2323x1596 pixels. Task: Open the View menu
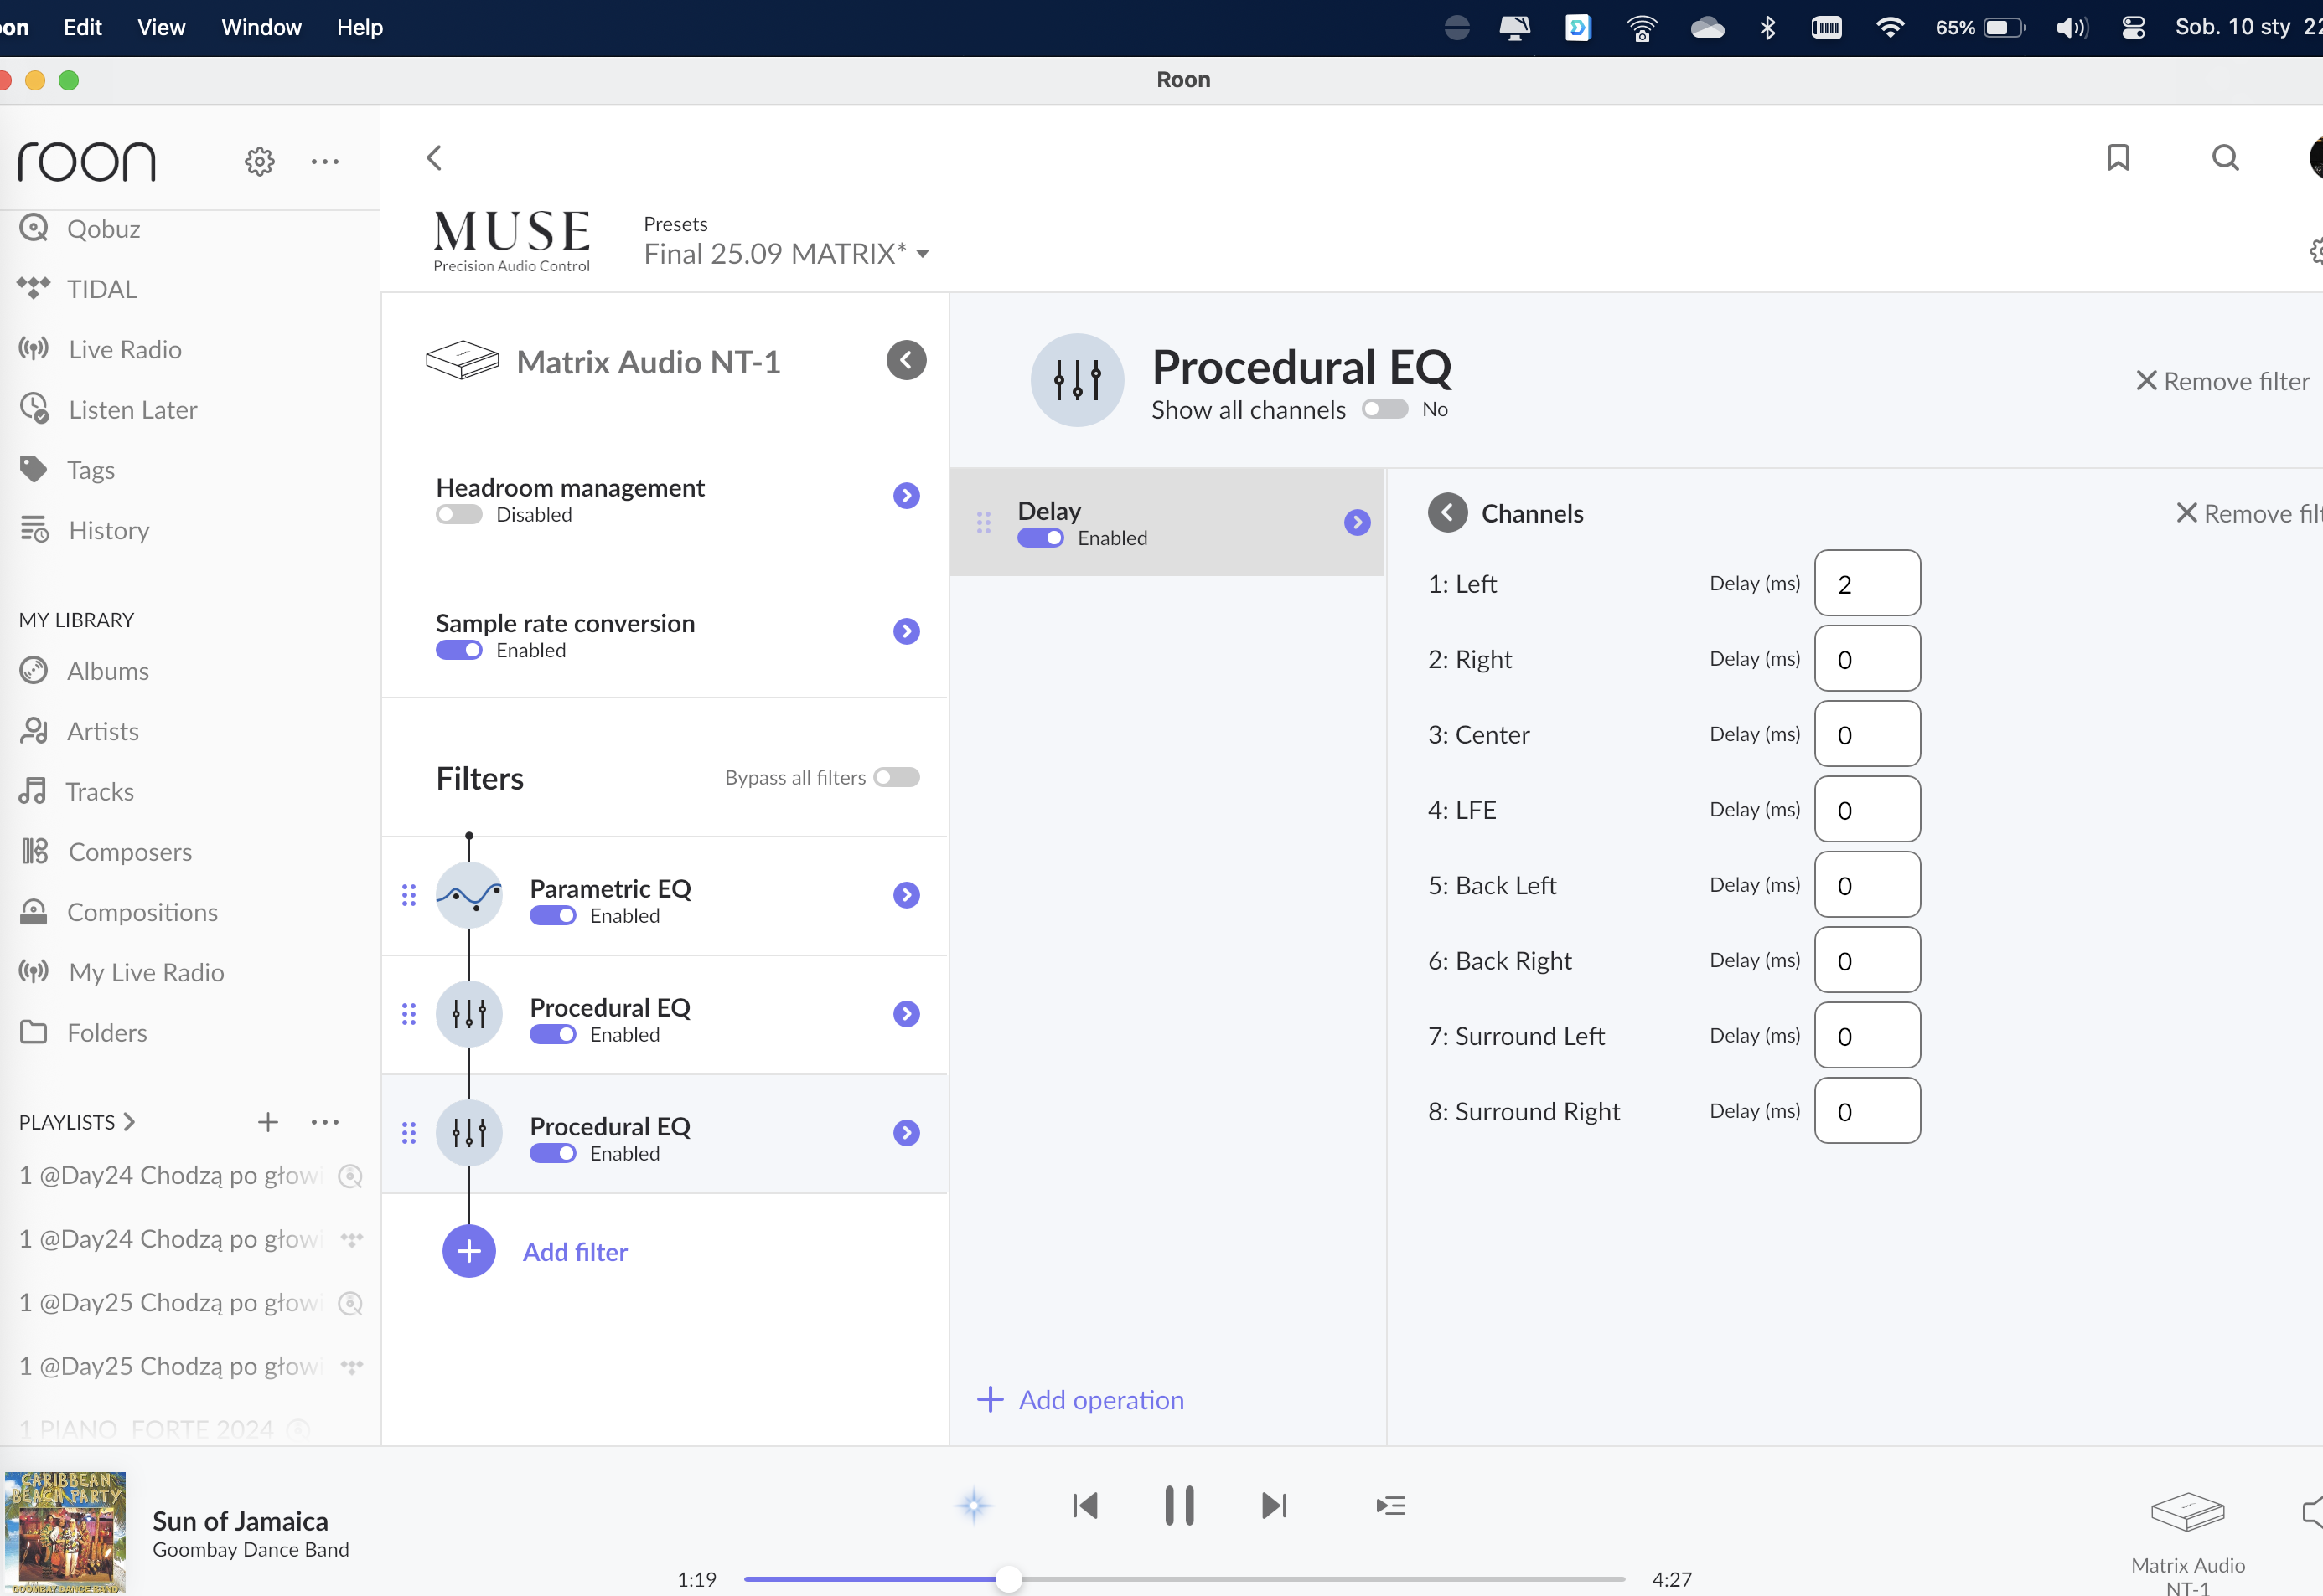pos(161,27)
